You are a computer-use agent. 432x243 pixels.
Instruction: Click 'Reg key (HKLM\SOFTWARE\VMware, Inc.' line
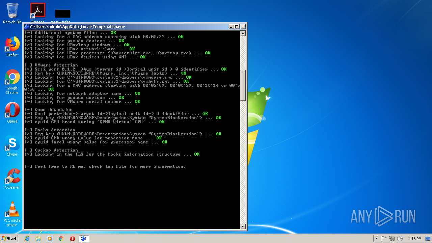105,73
